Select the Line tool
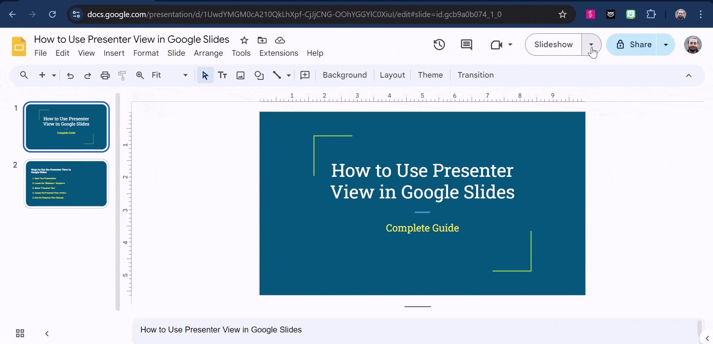Image resolution: width=713 pixels, height=344 pixels. [278, 75]
